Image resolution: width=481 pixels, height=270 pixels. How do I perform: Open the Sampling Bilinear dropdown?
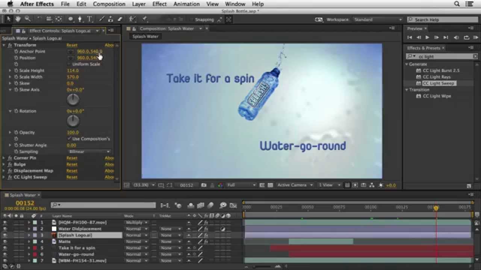89,151
